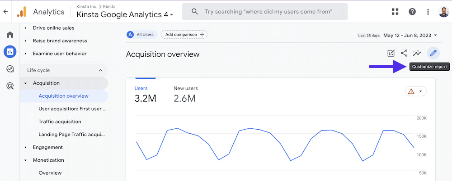Screen dimensions: 452x181
Task: Open the Edit comparisons chart icon
Action: point(391,54)
